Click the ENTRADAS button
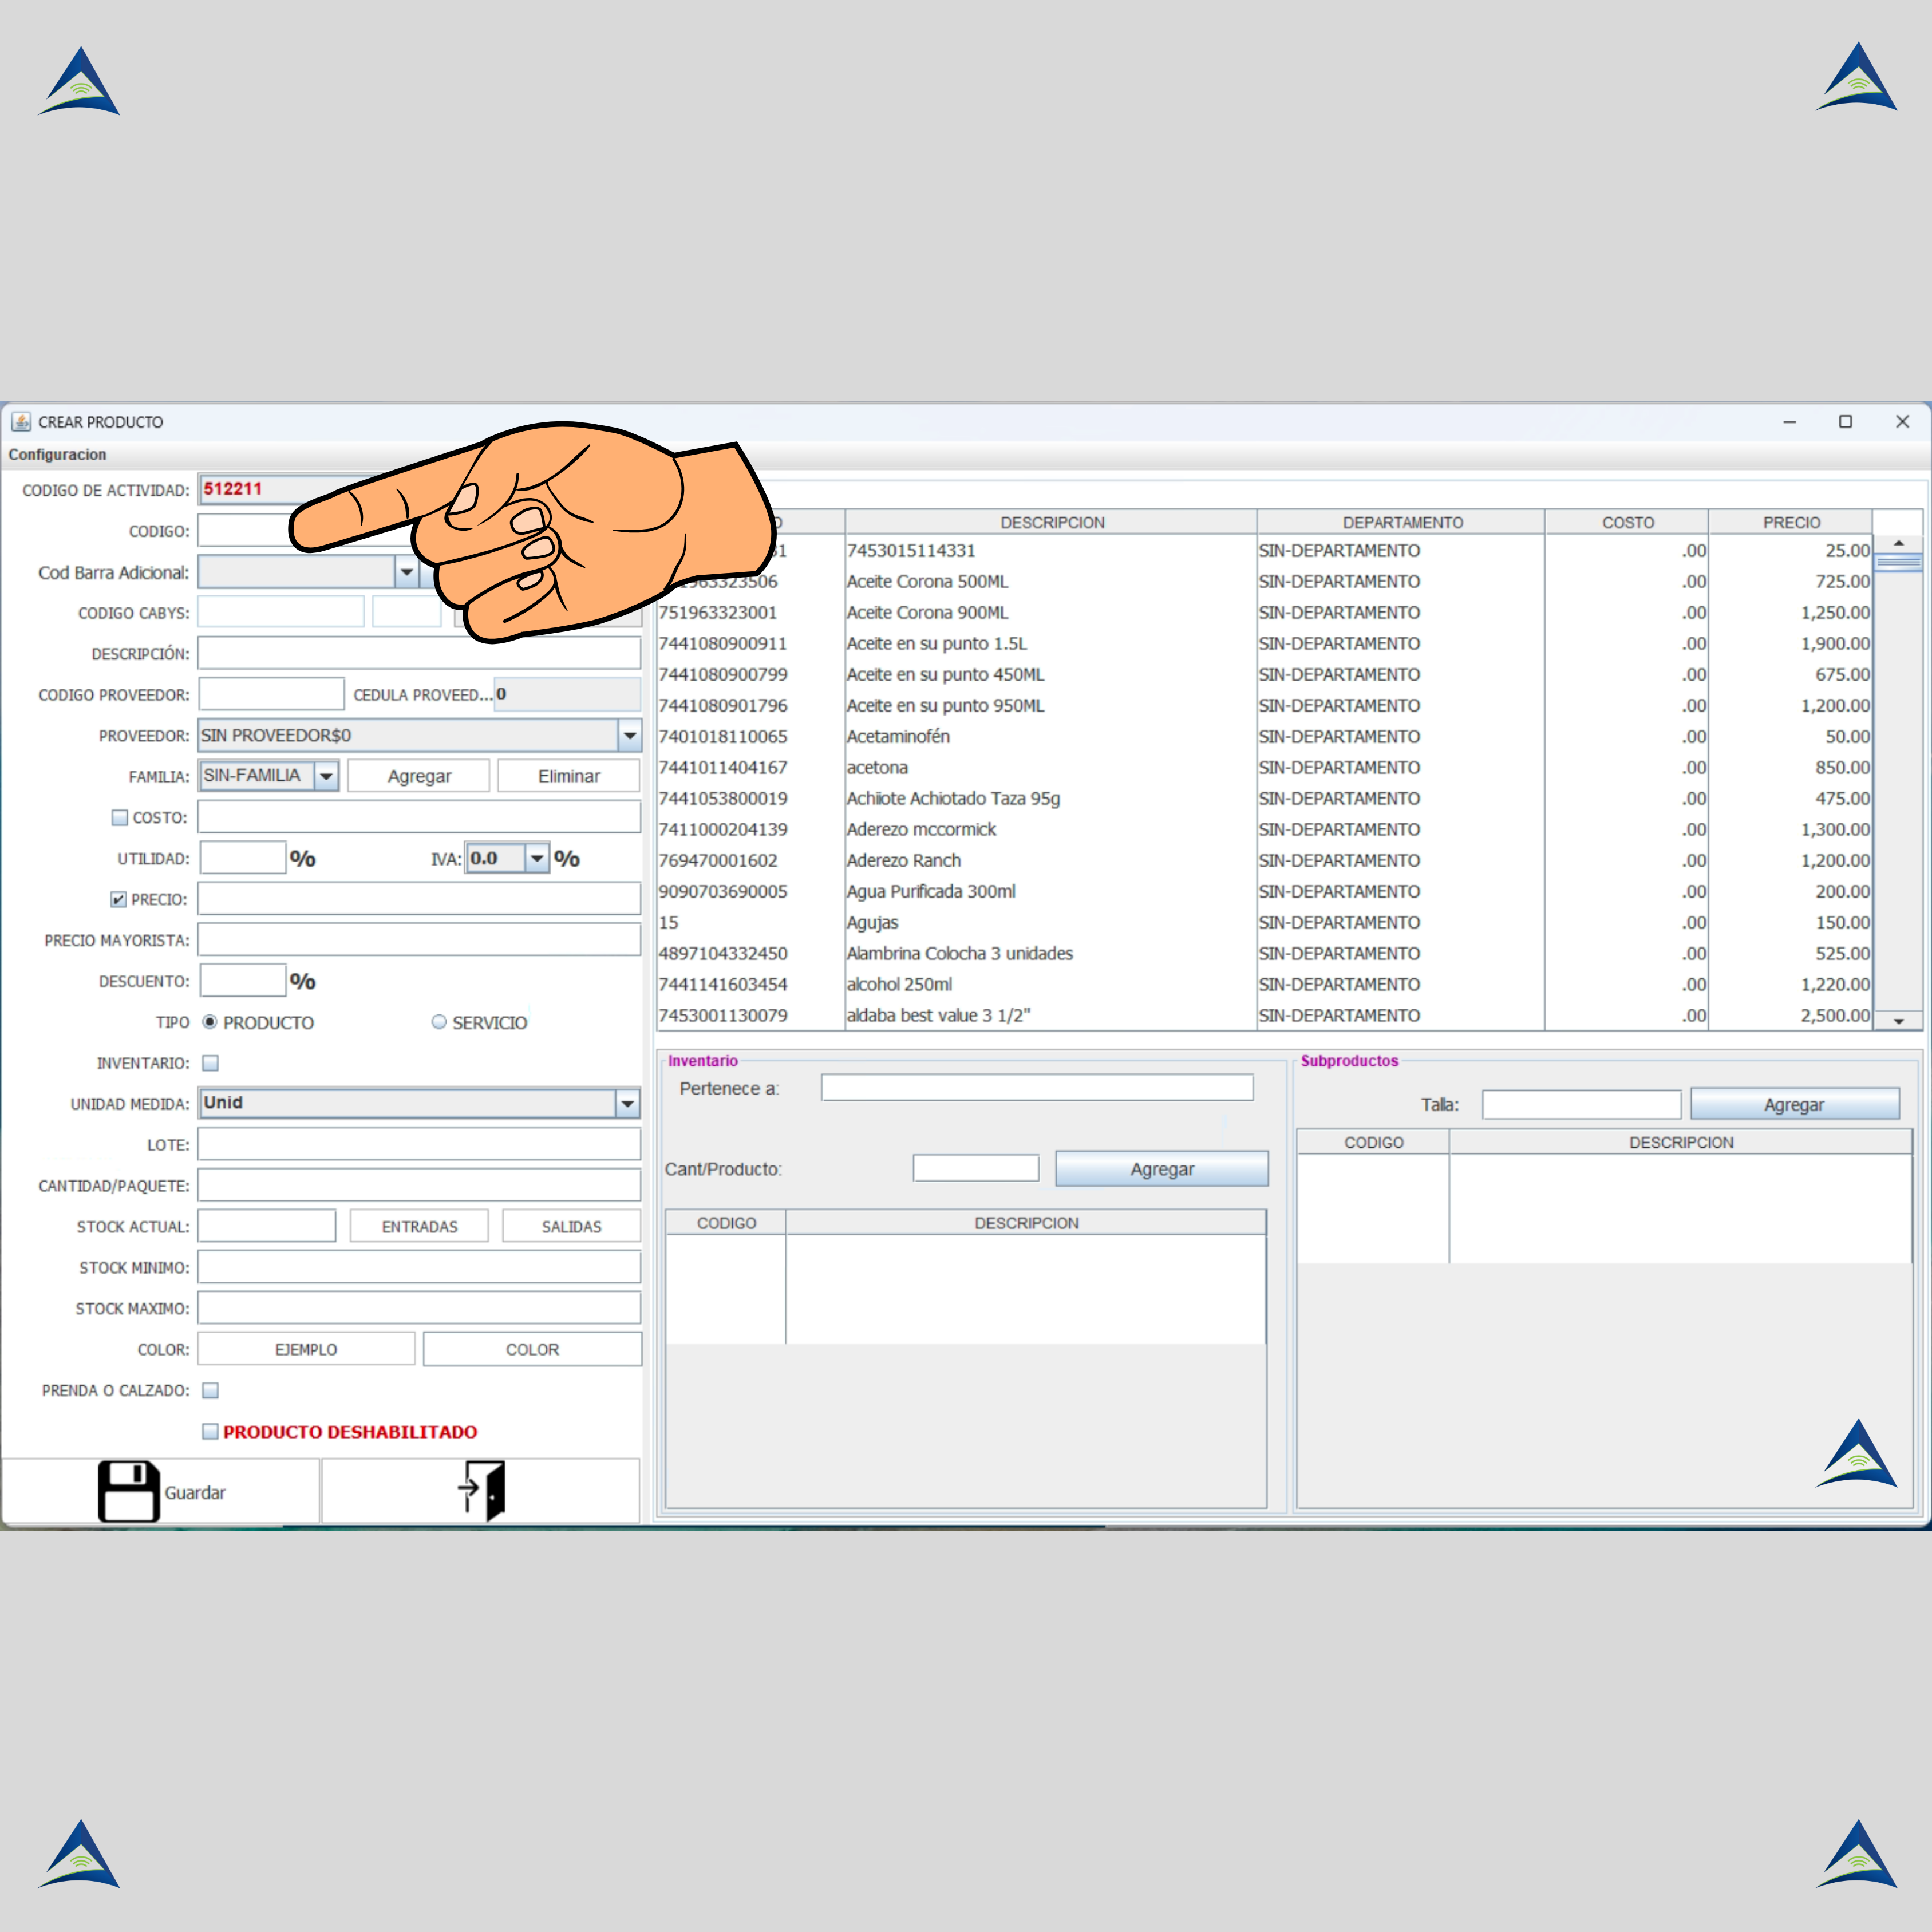1932x1932 pixels. point(419,1226)
